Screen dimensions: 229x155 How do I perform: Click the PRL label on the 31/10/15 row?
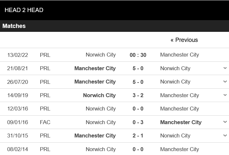(45, 136)
